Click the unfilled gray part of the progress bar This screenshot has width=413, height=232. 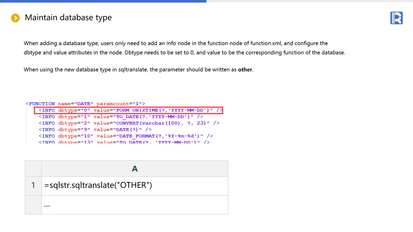[310, 1]
